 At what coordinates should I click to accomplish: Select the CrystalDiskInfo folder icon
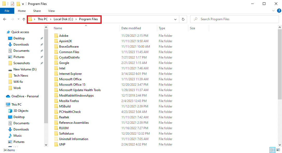pos(56,57)
